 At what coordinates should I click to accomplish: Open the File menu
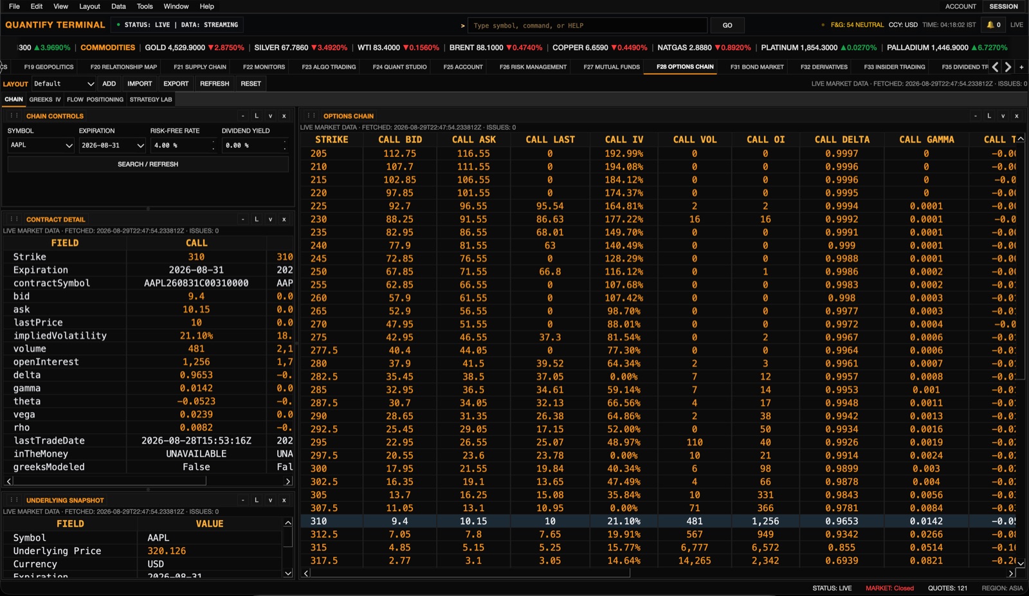pyautogui.click(x=14, y=6)
